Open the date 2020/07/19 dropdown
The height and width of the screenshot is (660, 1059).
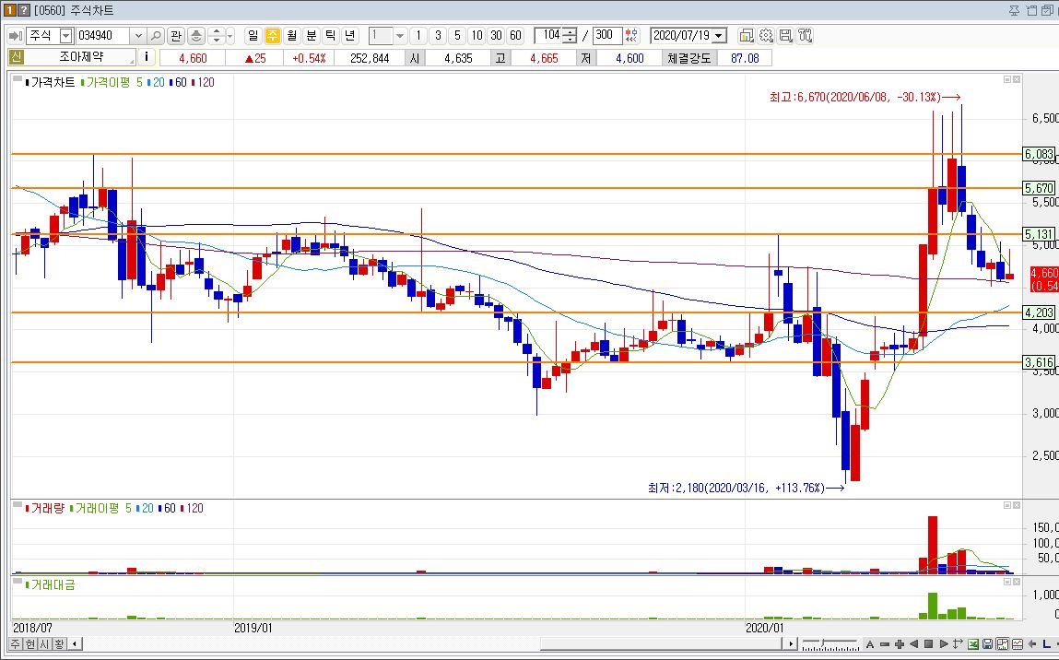click(x=719, y=36)
